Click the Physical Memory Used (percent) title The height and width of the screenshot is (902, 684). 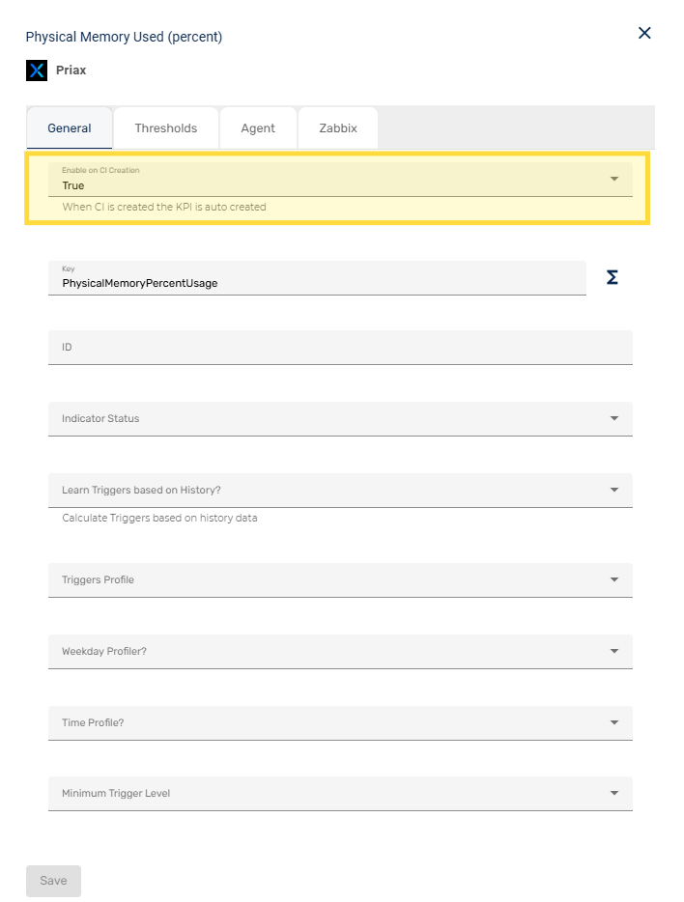click(124, 37)
